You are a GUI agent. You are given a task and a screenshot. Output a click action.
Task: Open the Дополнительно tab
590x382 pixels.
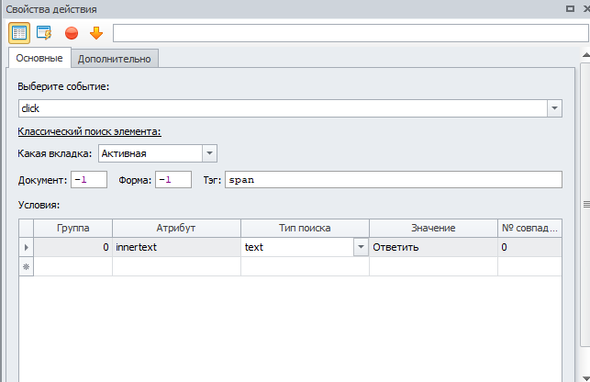[x=115, y=59]
